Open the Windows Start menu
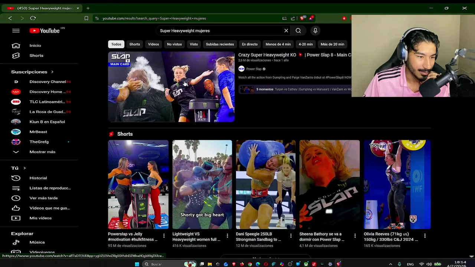 137,264
